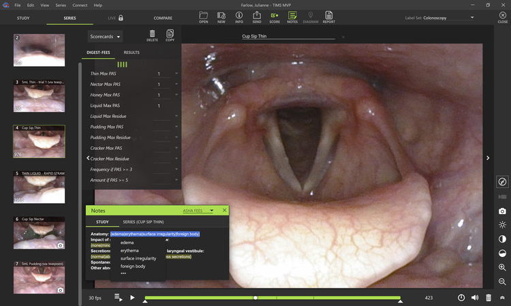The height and width of the screenshot is (306, 511).
Task: Adjust contrast with half-circle icon
Action: click(502, 239)
